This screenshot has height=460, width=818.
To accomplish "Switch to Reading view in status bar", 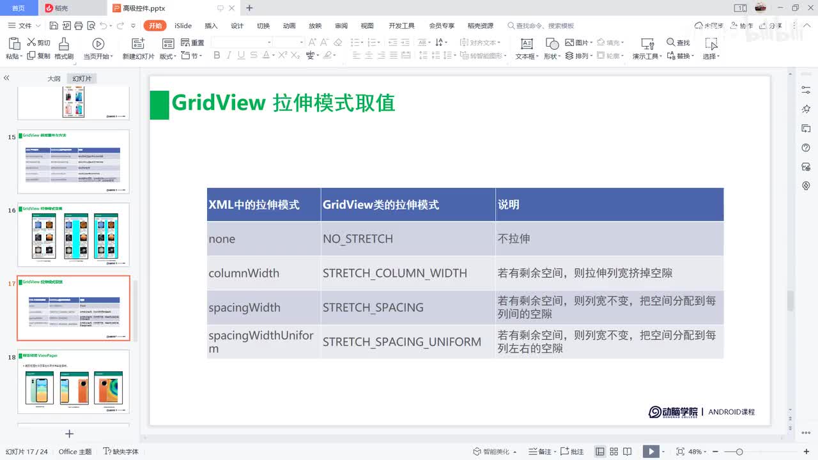I will tap(628, 452).
